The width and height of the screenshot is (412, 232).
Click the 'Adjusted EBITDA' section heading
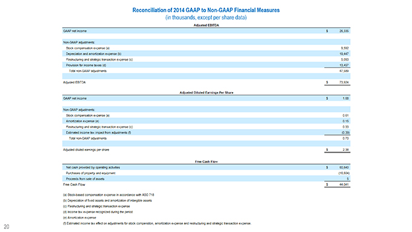tap(206, 25)
